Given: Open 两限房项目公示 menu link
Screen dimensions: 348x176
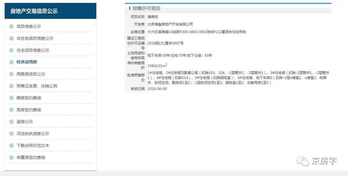Looking at the screenshot, I should [x=31, y=74].
